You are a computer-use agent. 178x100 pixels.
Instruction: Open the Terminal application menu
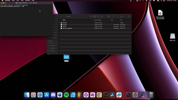click(x=8, y=1)
